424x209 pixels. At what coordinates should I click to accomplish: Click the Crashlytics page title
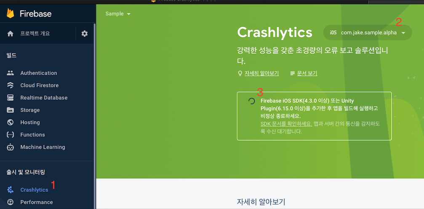(275, 32)
